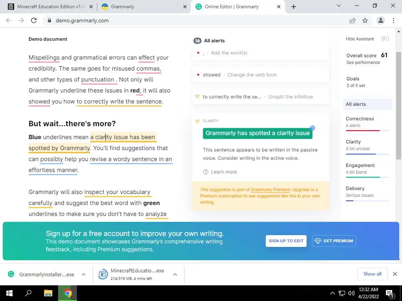Share this page via toolbar icon

tap(353, 20)
